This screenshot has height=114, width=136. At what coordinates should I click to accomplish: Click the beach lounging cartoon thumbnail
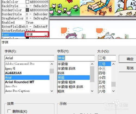pos(97,8)
